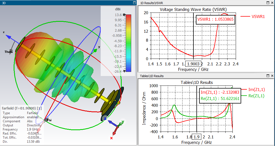
Task: Click the 'Frequency / GHz' label under VSWR plot
Action: point(193,69)
